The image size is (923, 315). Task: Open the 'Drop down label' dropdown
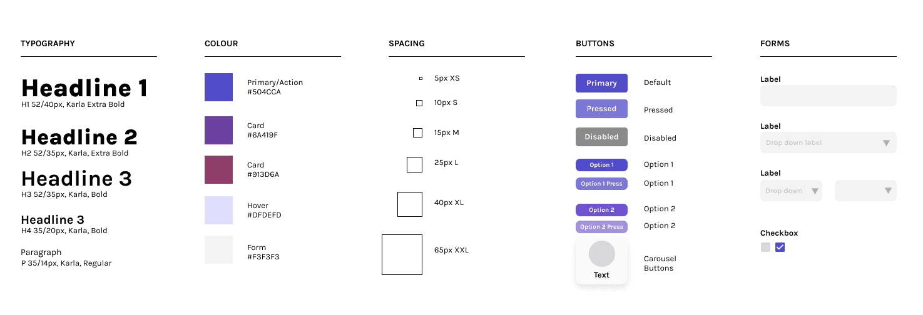click(x=828, y=142)
